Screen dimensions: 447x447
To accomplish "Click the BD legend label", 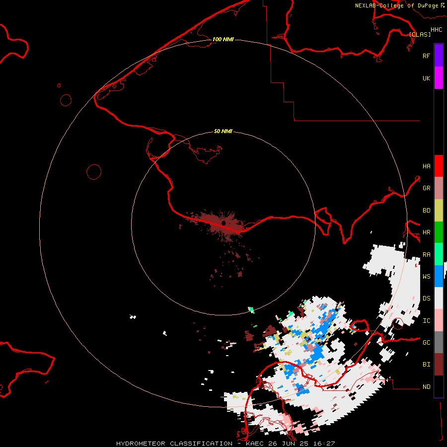I will [426, 211].
